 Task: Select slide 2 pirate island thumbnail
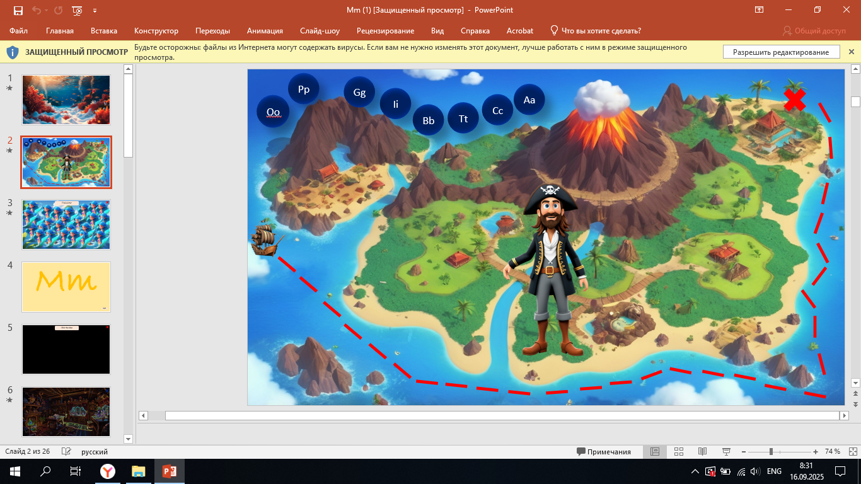pyautogui.click(x=66, y=162)
